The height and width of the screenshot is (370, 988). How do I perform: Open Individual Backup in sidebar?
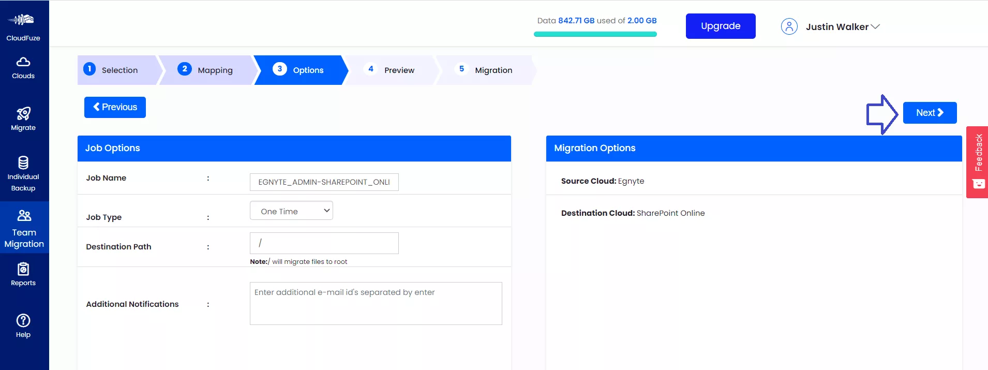coord(23,174)
